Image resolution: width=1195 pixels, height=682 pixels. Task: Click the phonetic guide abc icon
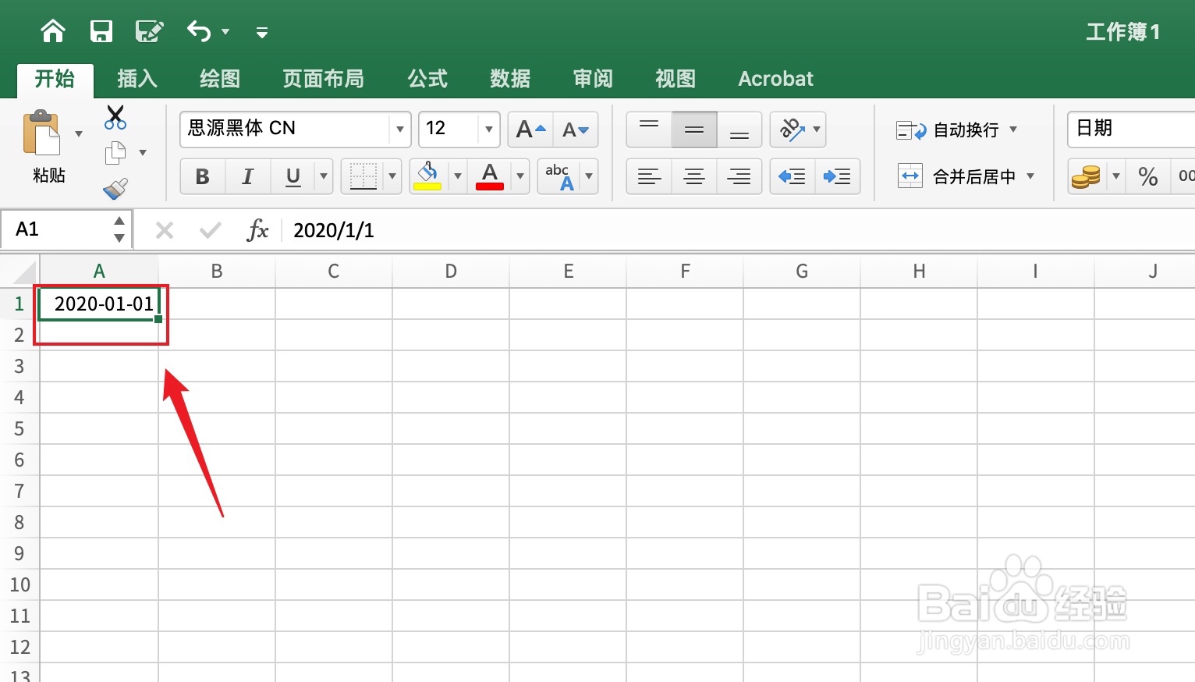click(x=559, y=176)
